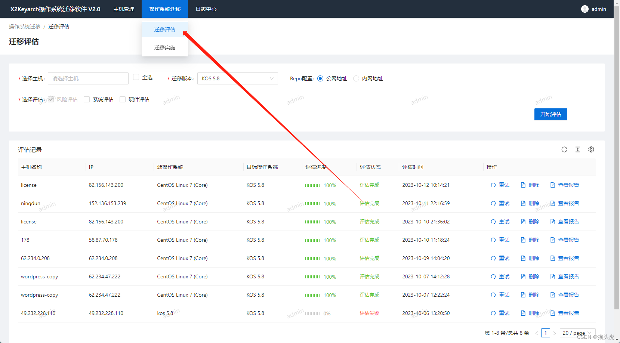This screenshot has width=620, height=343.
Task: Go to the next page arrow
Action: 555,333
